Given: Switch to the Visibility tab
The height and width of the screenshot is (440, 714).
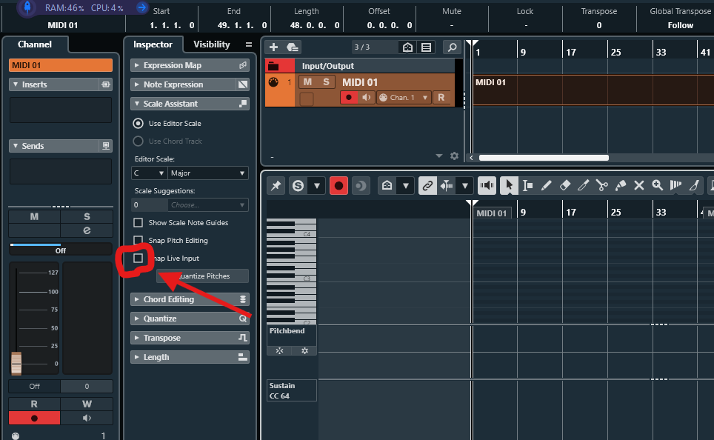Looking at the screenshot, I should pyautogui.click(x=212, y=44).
